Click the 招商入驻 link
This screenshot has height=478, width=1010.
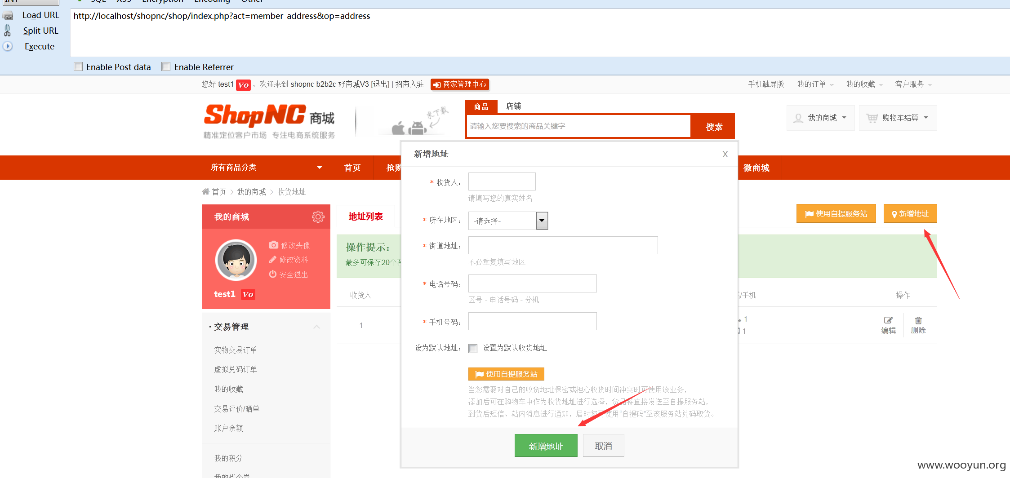409,84
